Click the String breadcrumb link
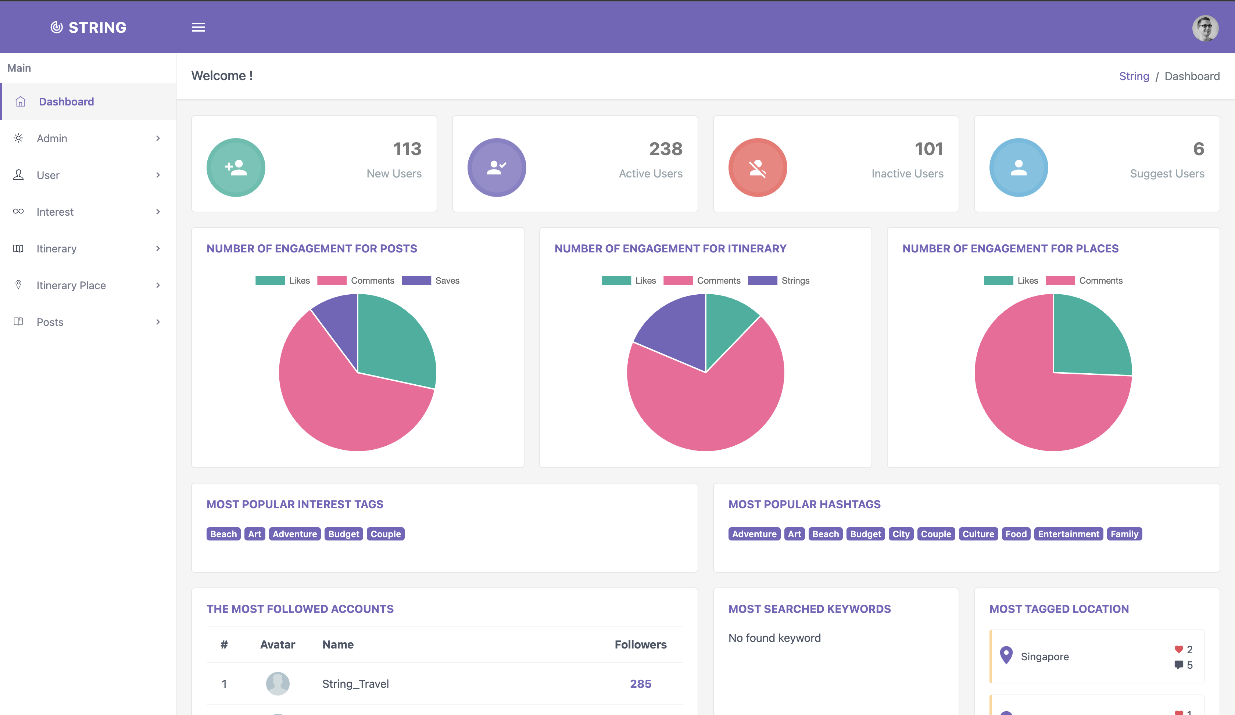This screenshot has height=715, width=1235. click(x=1134, y=76)
